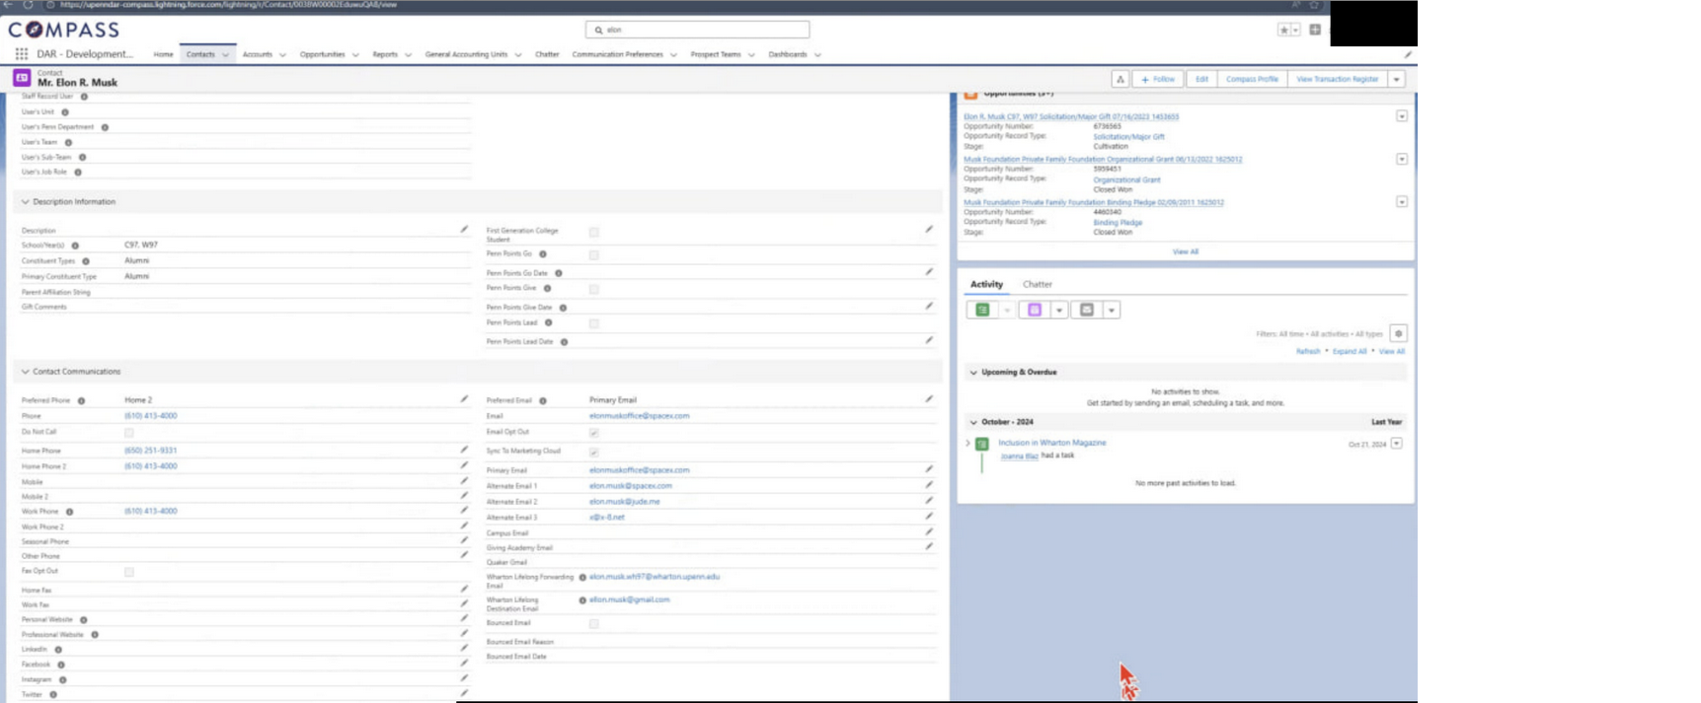Click the email icon in Activity toolbar
Image resolution: width=1701 pixels, height=703 pixels.
coord(1087,310)
